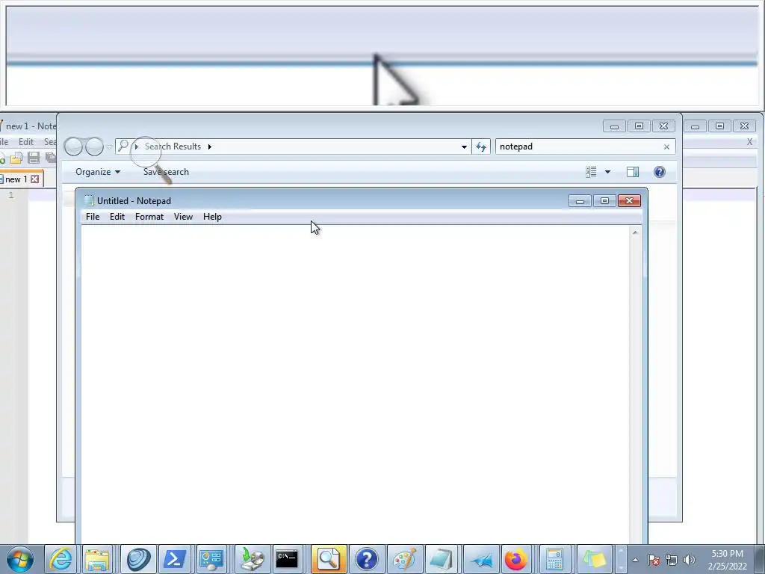Maximize the Search Results Explorer window
This screenshot has height=574, width=765.
coord(639,126)
